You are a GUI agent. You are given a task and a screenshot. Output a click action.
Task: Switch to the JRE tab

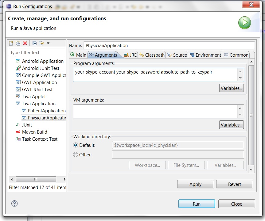(130, 55)
